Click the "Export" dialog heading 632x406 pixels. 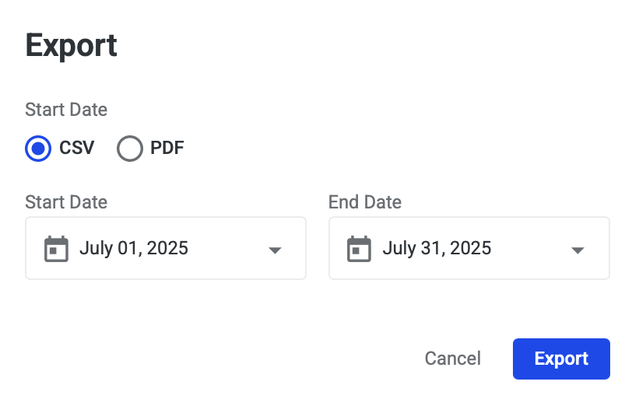[71, 46]
